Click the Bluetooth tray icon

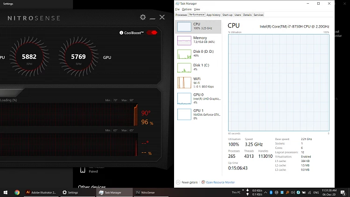coord(271,192)
